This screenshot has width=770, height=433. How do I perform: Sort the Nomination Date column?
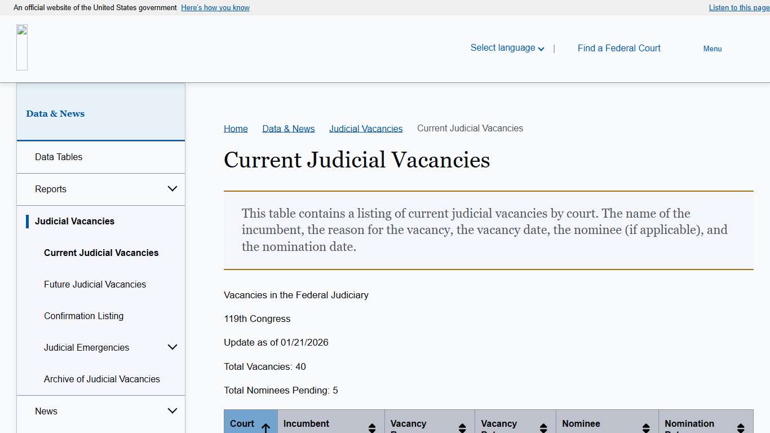click(740, 427)
